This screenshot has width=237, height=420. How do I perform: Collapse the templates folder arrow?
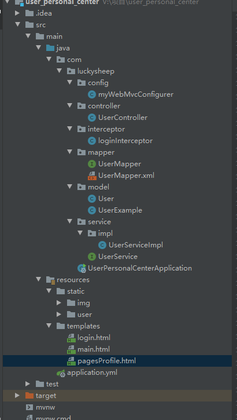pyautogui.click(x=49, y=326)
